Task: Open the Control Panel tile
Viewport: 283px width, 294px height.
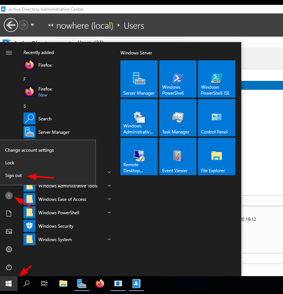Action: 217,118
